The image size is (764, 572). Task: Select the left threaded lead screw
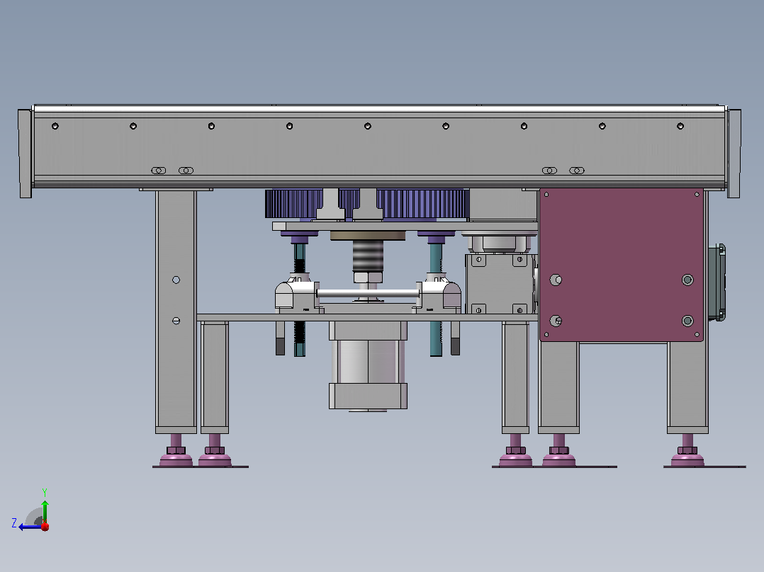300,299
